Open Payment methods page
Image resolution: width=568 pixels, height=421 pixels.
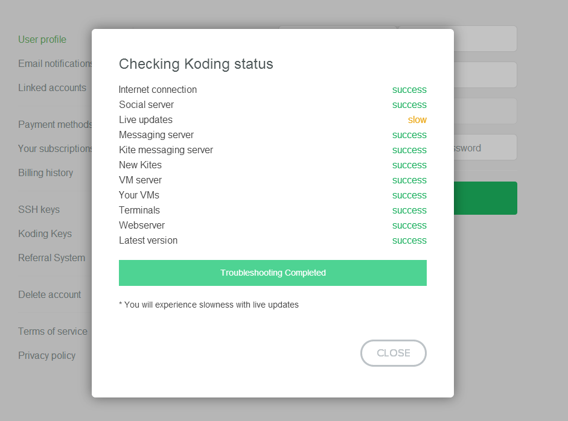pyautogui.click(x=54, y=125)
